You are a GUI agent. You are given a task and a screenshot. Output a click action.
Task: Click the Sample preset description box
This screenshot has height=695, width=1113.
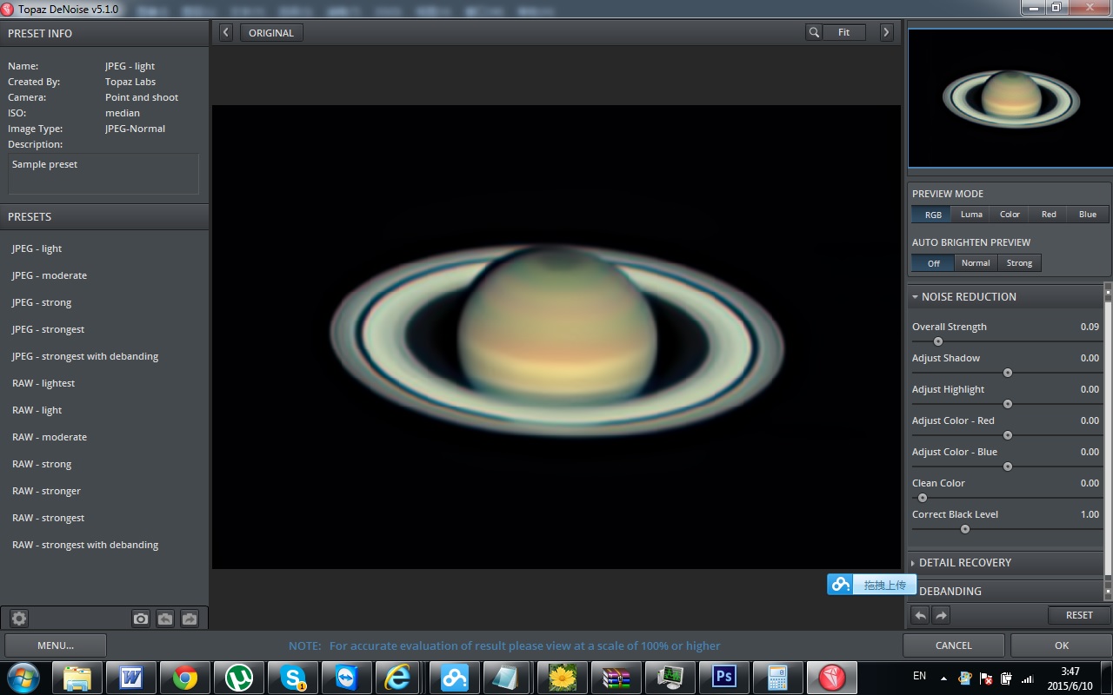point(103,174)
